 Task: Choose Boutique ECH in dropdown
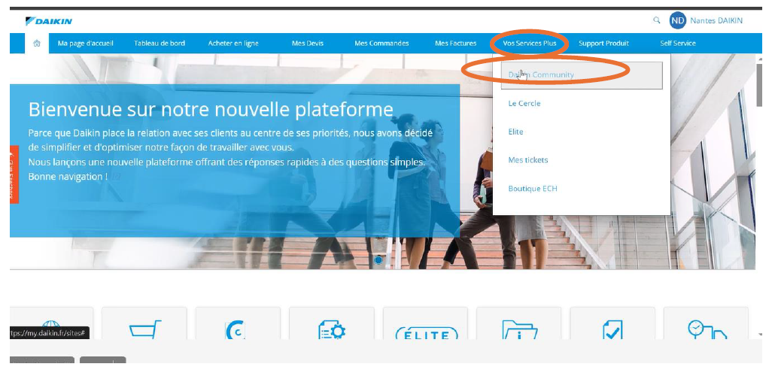pos(533,189)
